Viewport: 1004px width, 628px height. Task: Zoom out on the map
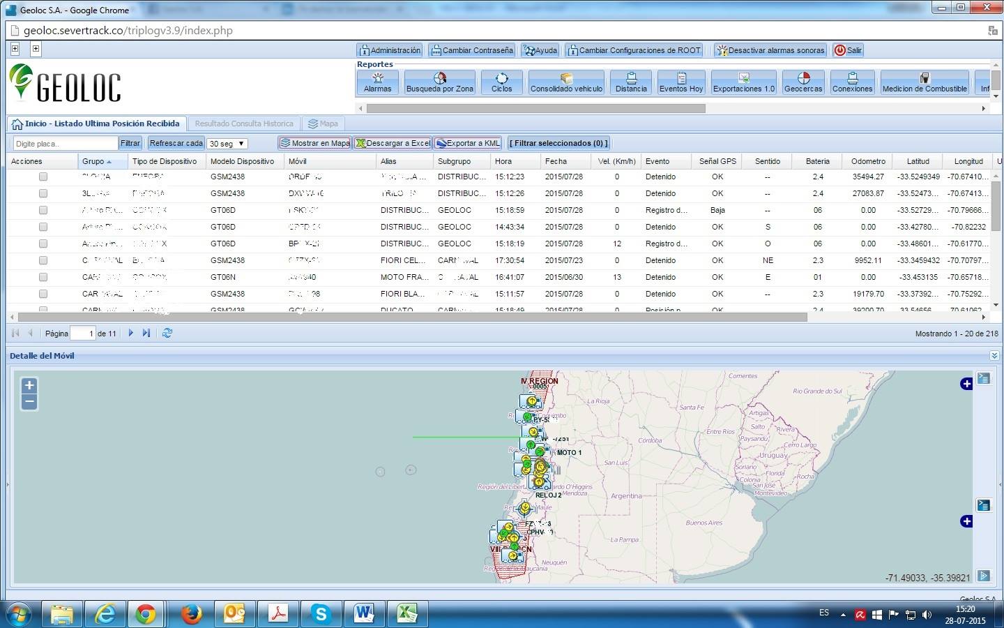[x=29, y=402]
